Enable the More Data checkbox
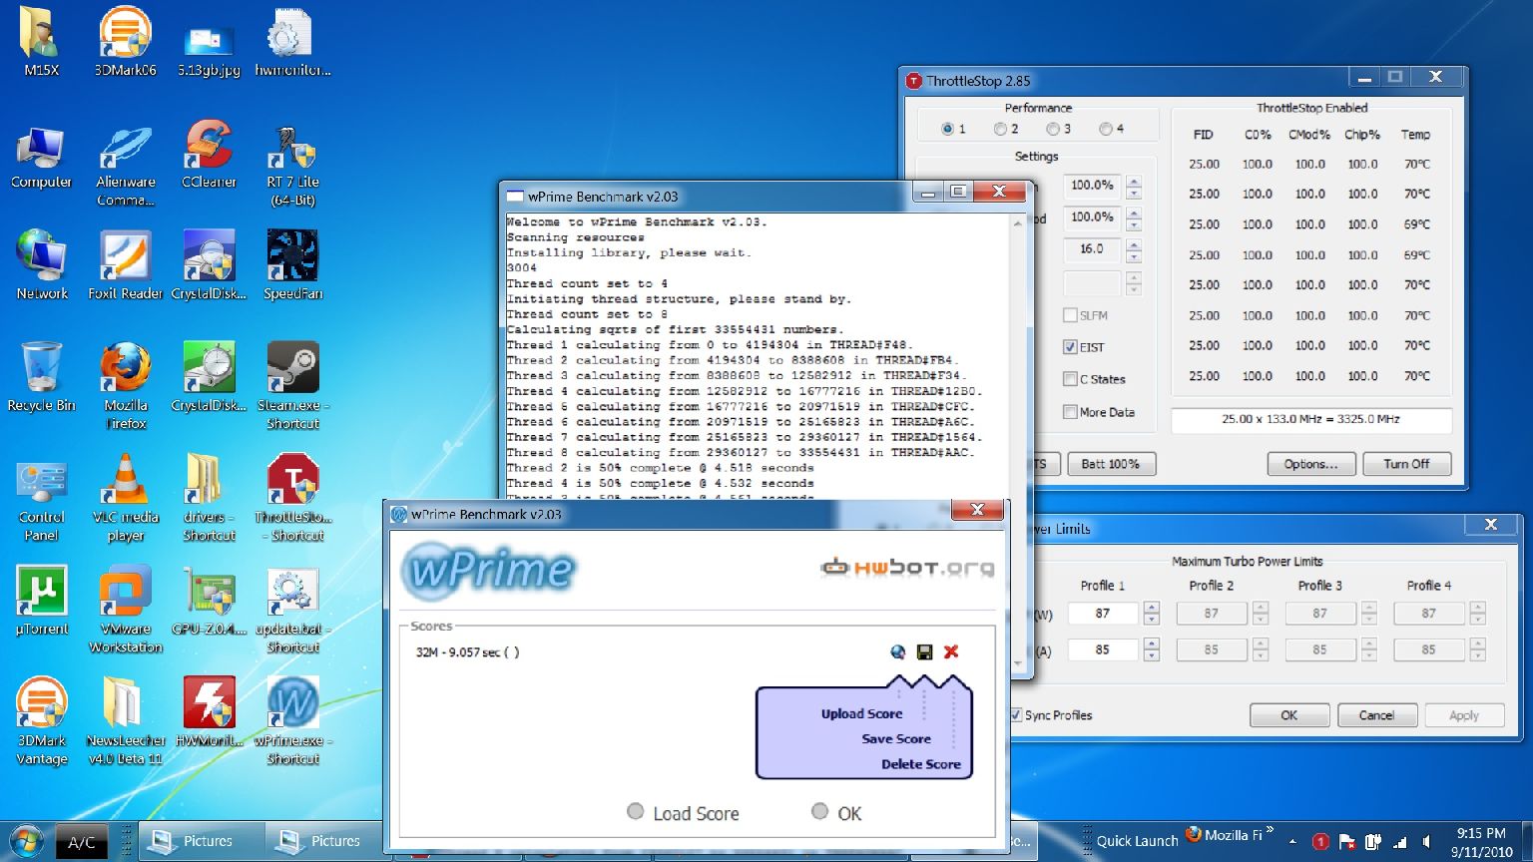This screenshot has width=1533, height=862. [x=1070, y=411]
